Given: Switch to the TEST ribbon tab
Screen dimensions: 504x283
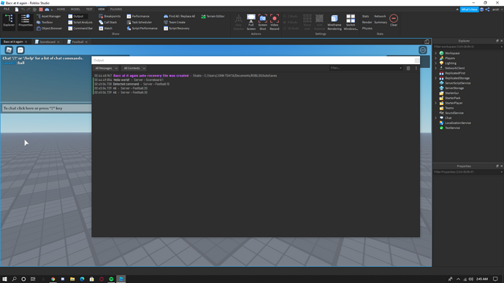Looking at the screenshot, I should (x=89, y=9).
